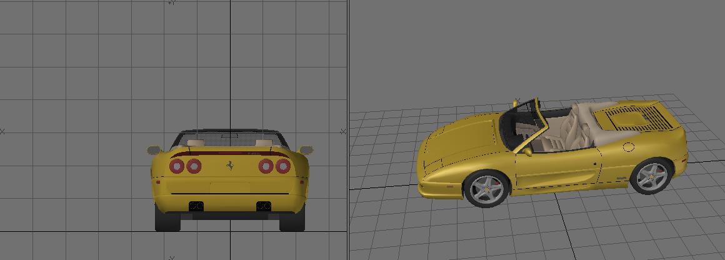Select the yellow convertible in the perspective viewport

click(x=552, y=152)
